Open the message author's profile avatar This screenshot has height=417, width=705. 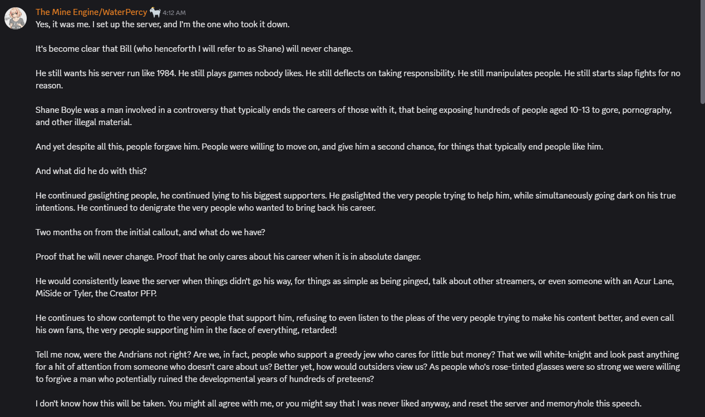16,18
